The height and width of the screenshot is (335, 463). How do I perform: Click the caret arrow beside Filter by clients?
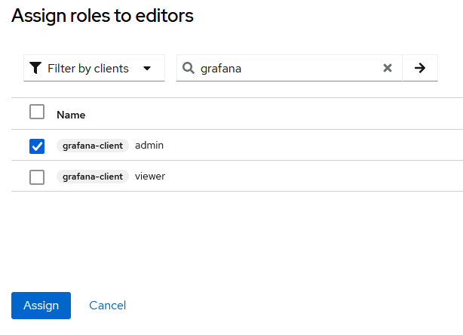(148, 68)
